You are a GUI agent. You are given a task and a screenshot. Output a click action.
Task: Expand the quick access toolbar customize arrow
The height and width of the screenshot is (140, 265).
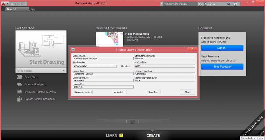point(25,4)
